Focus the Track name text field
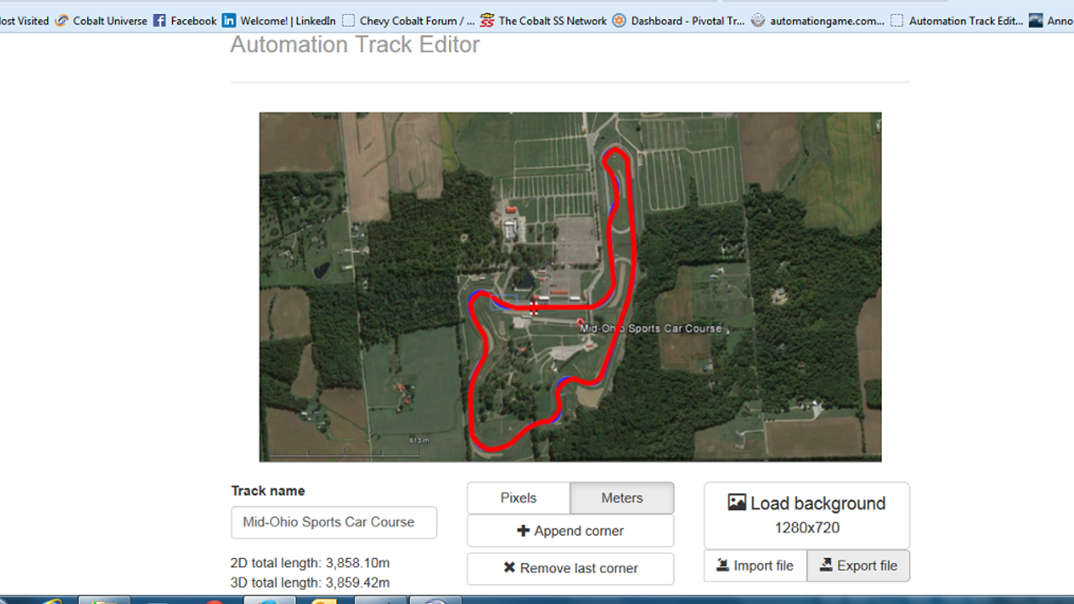 [x=334, y=522]
